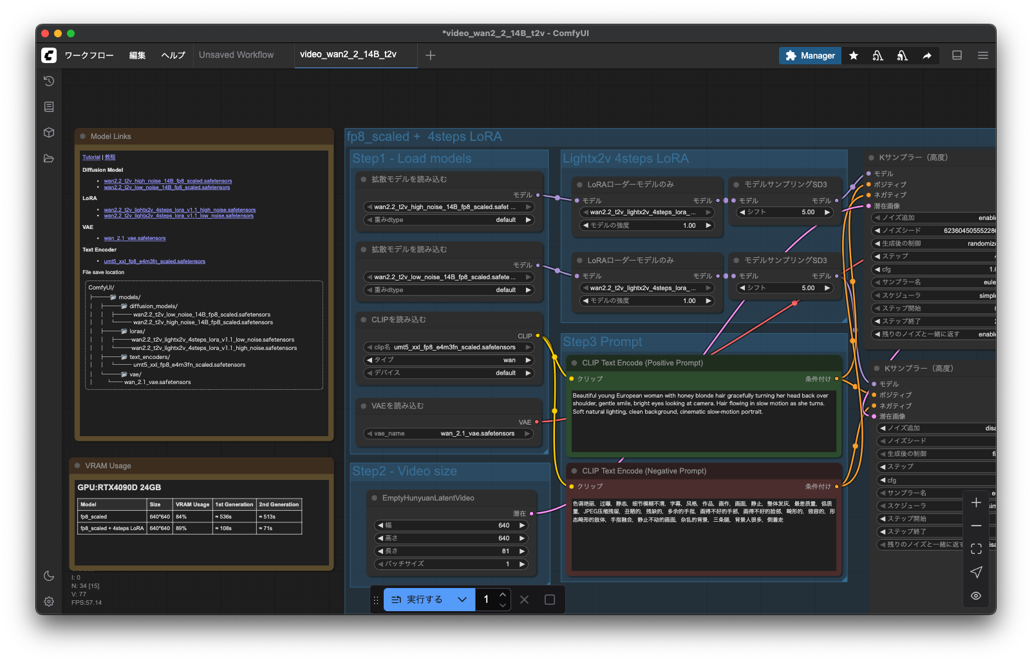The width and height of the screenshot is (1032, 662).
Task: Open the Tutorial link
Action: point(91,157)
